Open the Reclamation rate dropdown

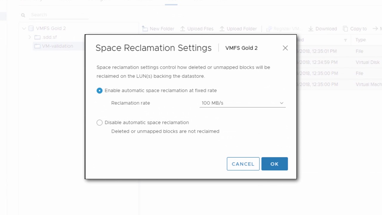pyautogui.click(x=242, y=103)
